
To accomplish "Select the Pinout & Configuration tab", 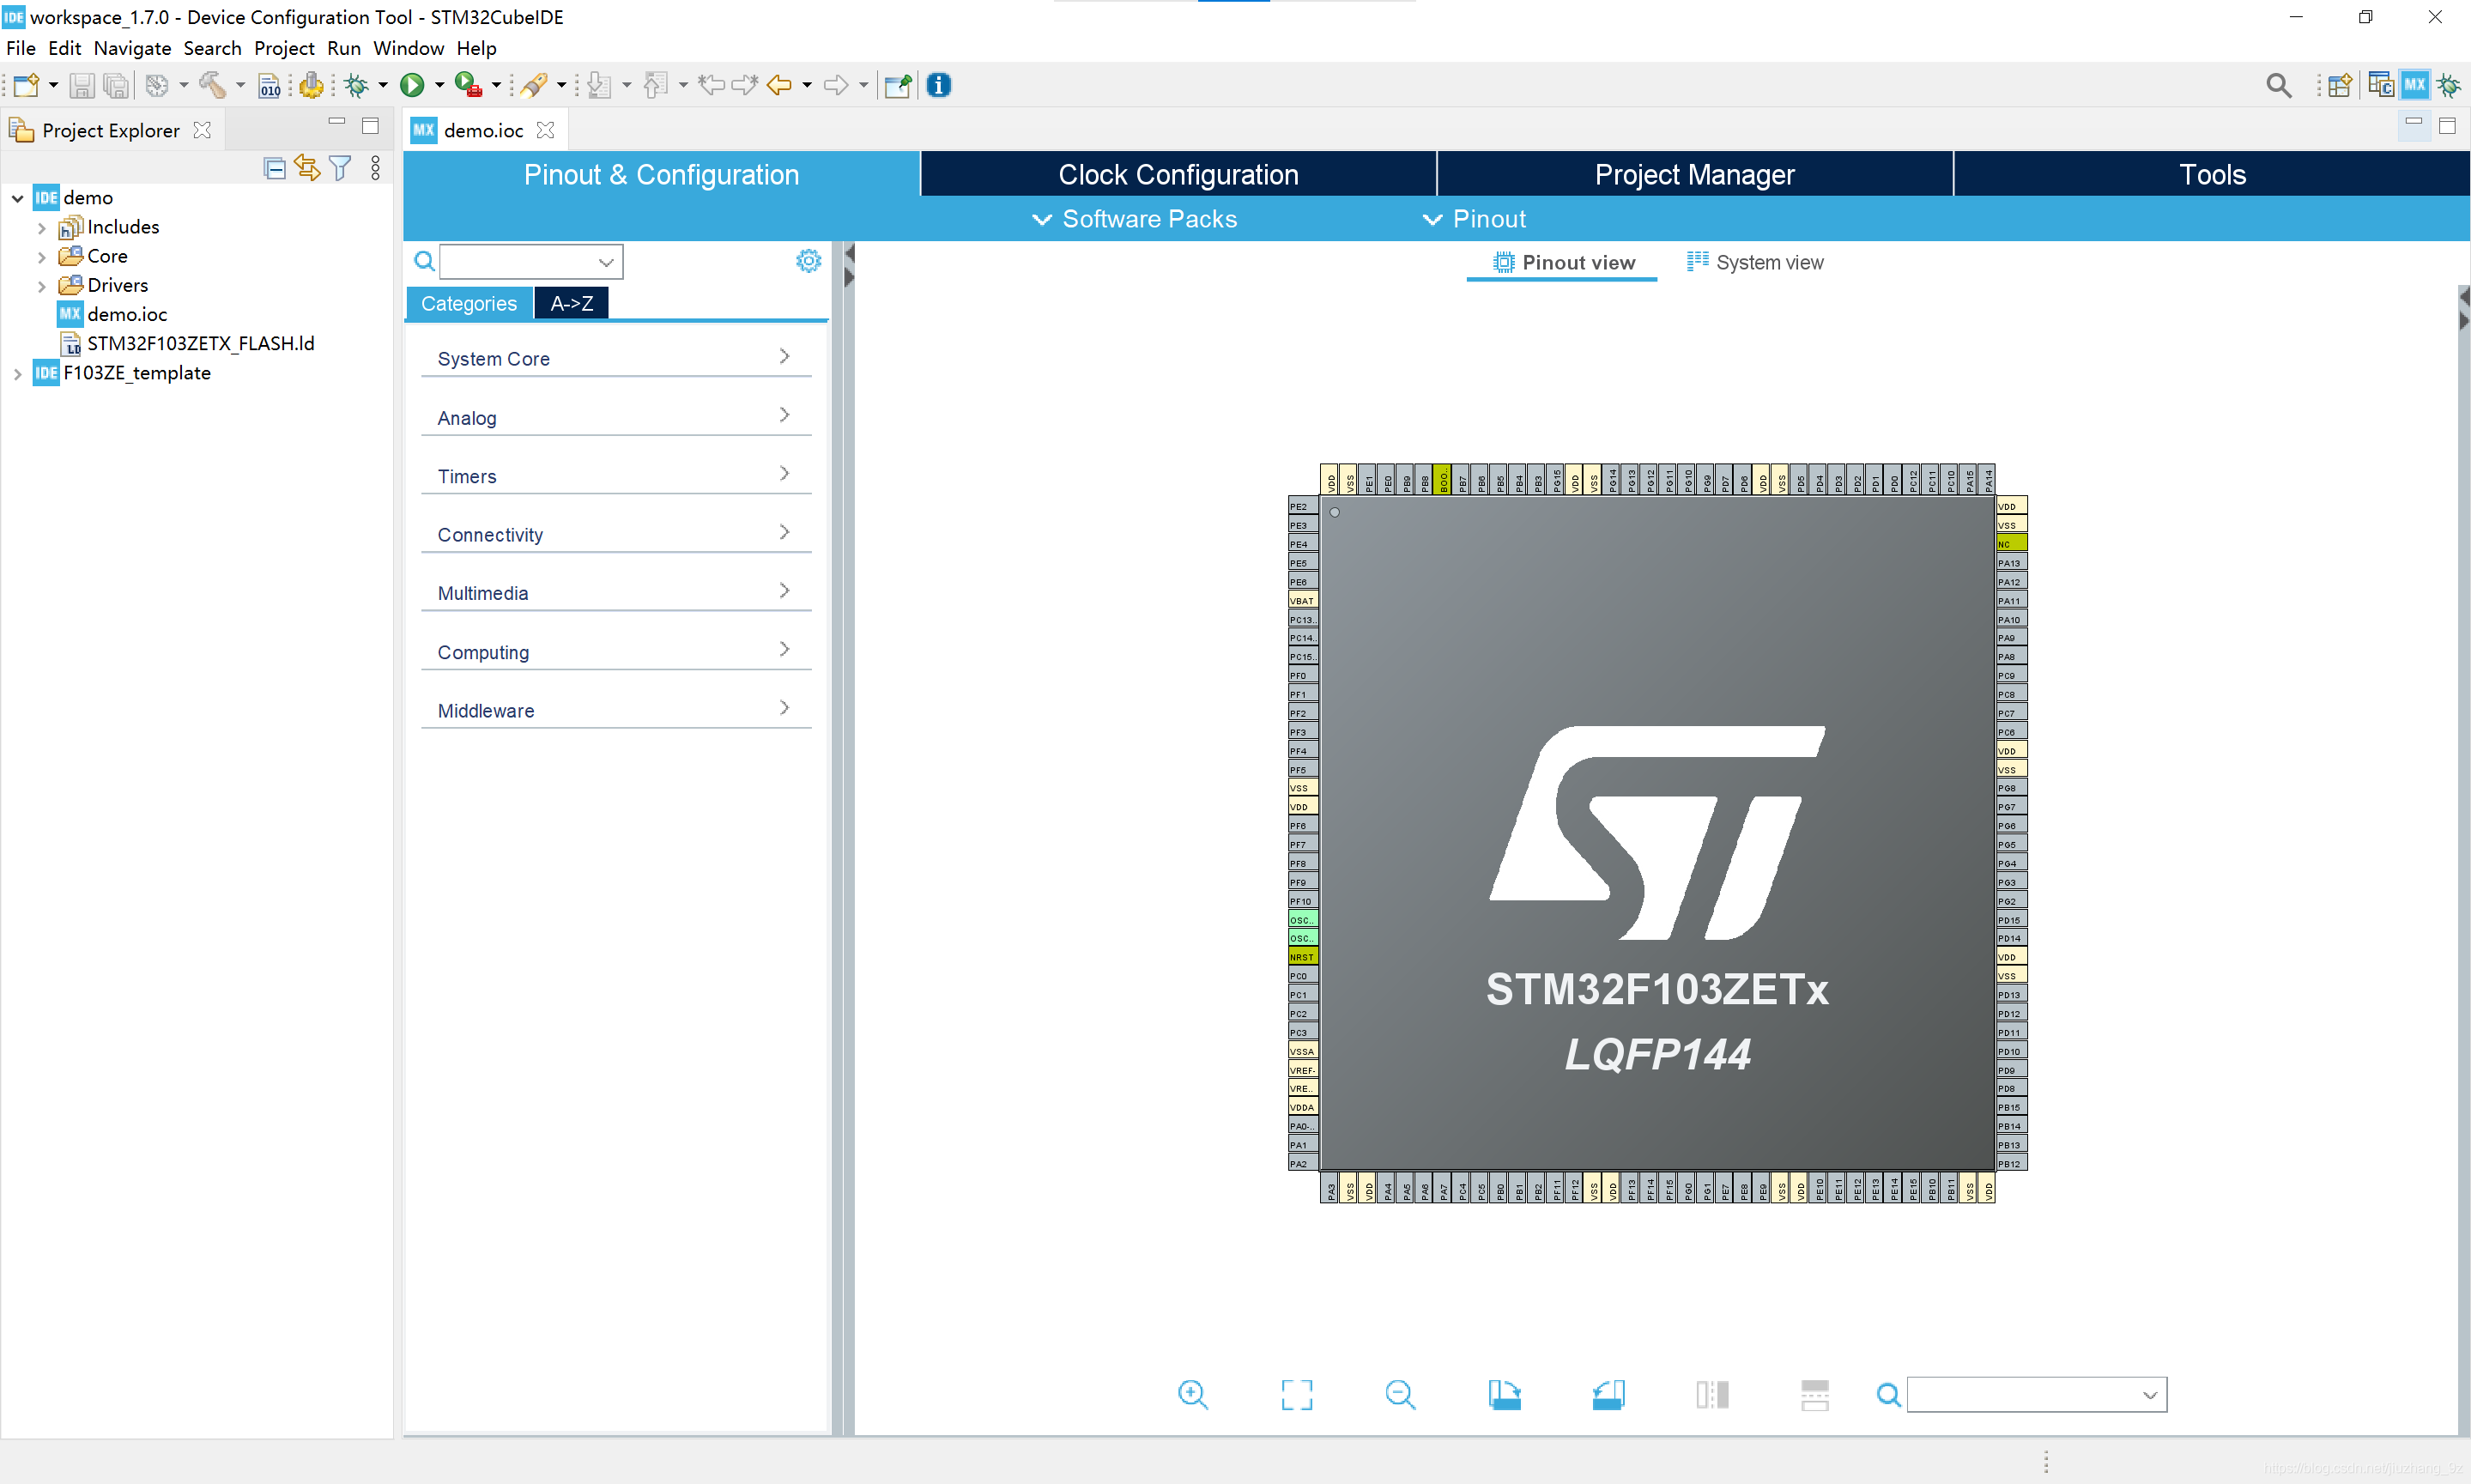I will tap(661, 174).
